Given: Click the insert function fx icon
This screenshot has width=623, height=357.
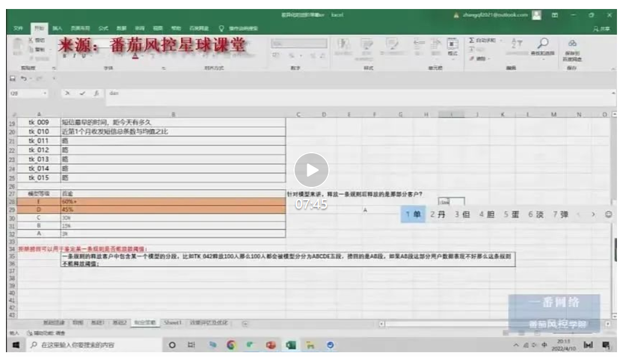Looking at the screenshot, I should tap(96, 94).
